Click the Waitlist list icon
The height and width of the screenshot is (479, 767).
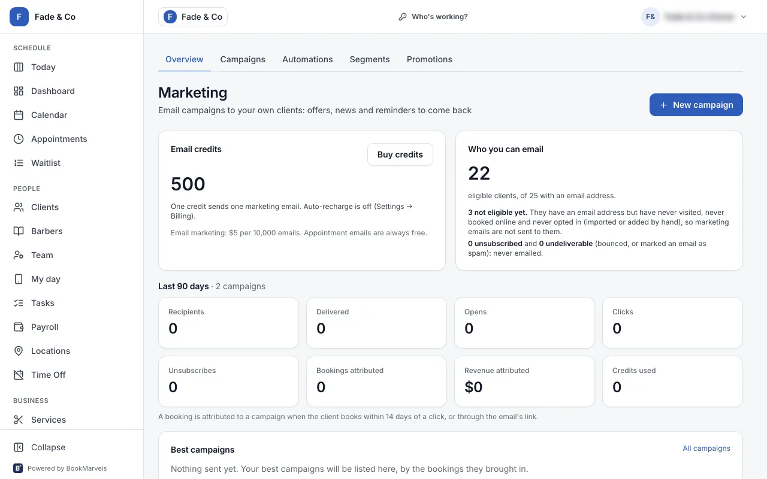point(19,163)
